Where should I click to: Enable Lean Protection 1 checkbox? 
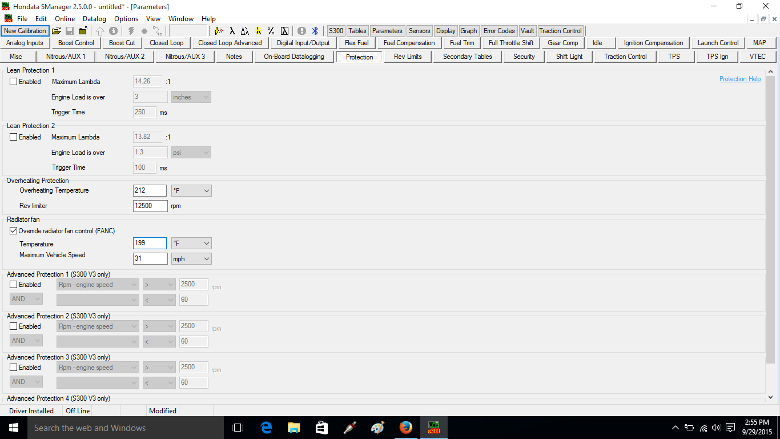pos(14,82)
